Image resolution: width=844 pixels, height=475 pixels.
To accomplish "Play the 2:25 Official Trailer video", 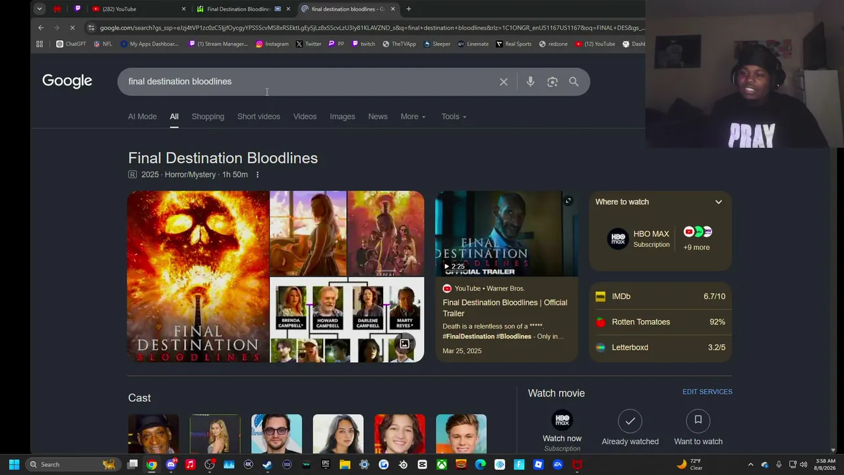I will click(x=506, y=234).
